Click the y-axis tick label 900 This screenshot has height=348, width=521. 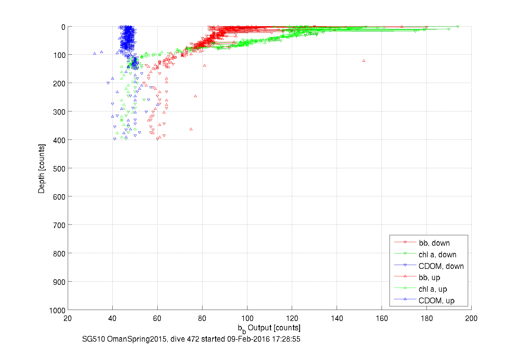tap(59, 282)
